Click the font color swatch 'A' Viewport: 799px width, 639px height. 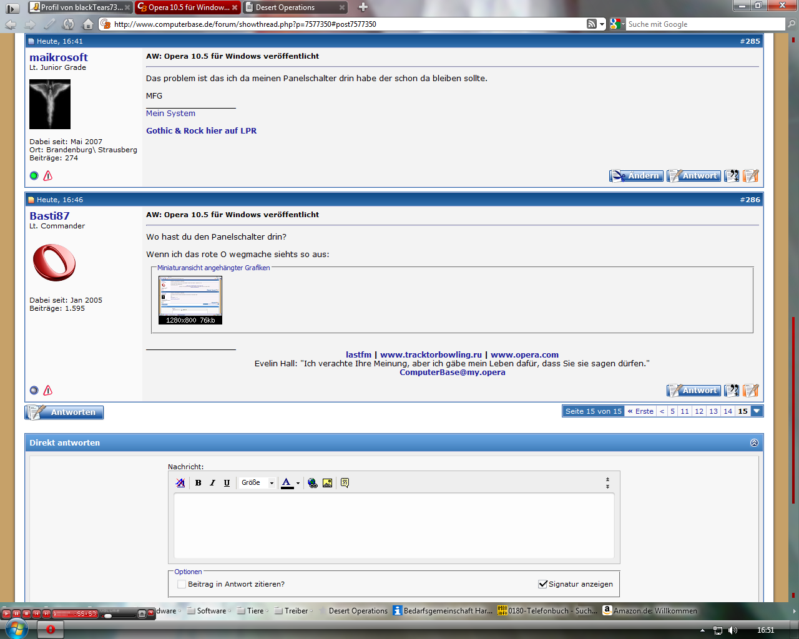coord(287,483)
